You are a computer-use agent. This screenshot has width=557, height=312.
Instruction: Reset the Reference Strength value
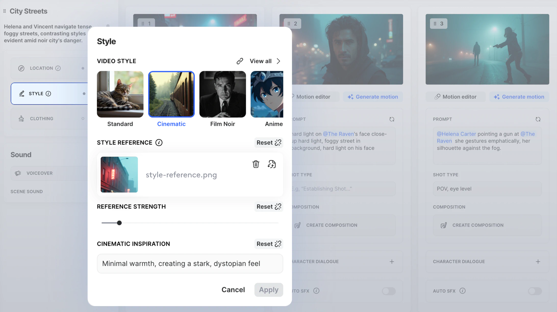pos(269,206)
